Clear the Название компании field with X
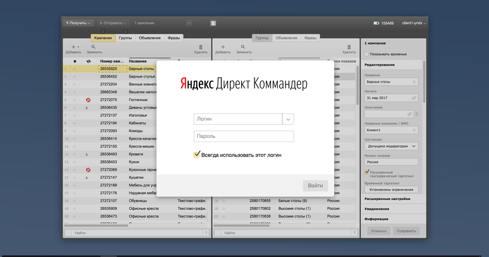 pyautogui.click(x=414, y=130)
